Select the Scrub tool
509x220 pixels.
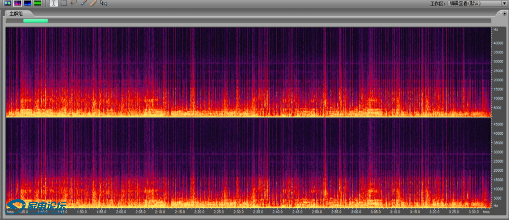point(103,3)
